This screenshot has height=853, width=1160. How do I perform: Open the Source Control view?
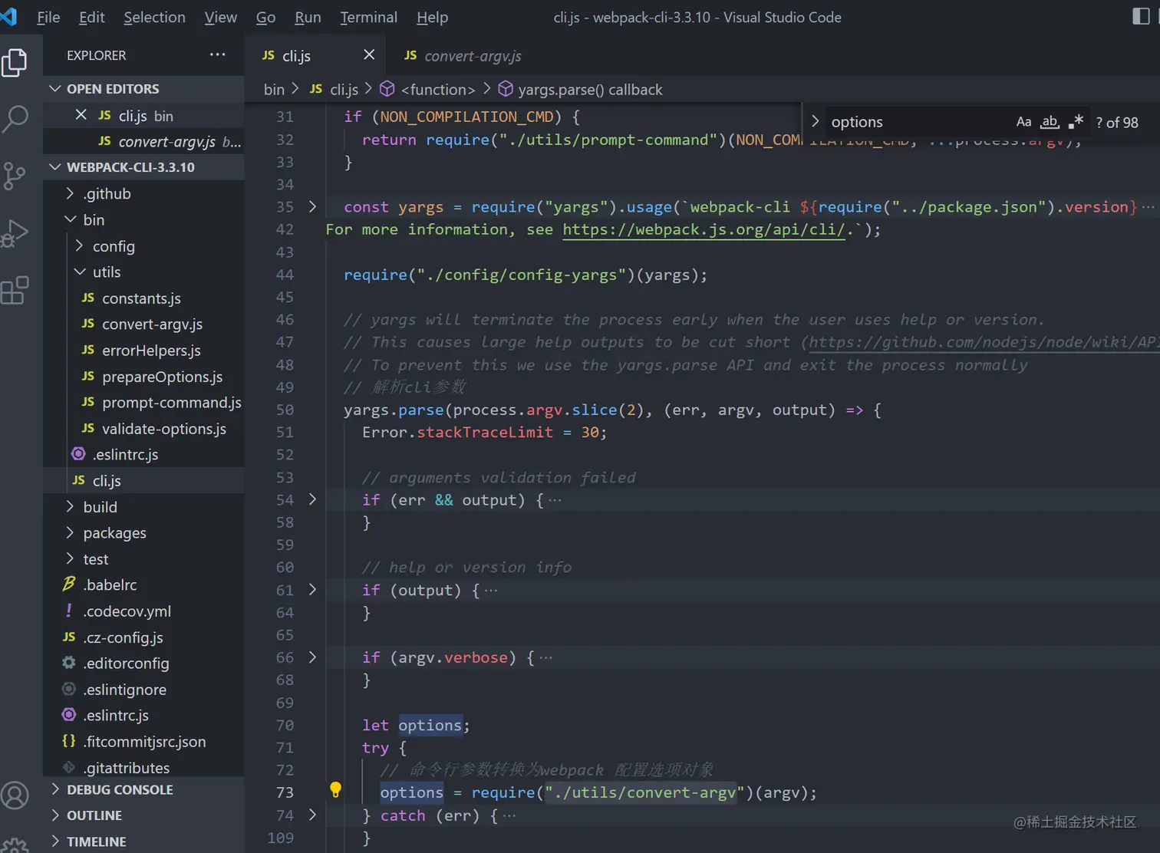tap(15, 176)
